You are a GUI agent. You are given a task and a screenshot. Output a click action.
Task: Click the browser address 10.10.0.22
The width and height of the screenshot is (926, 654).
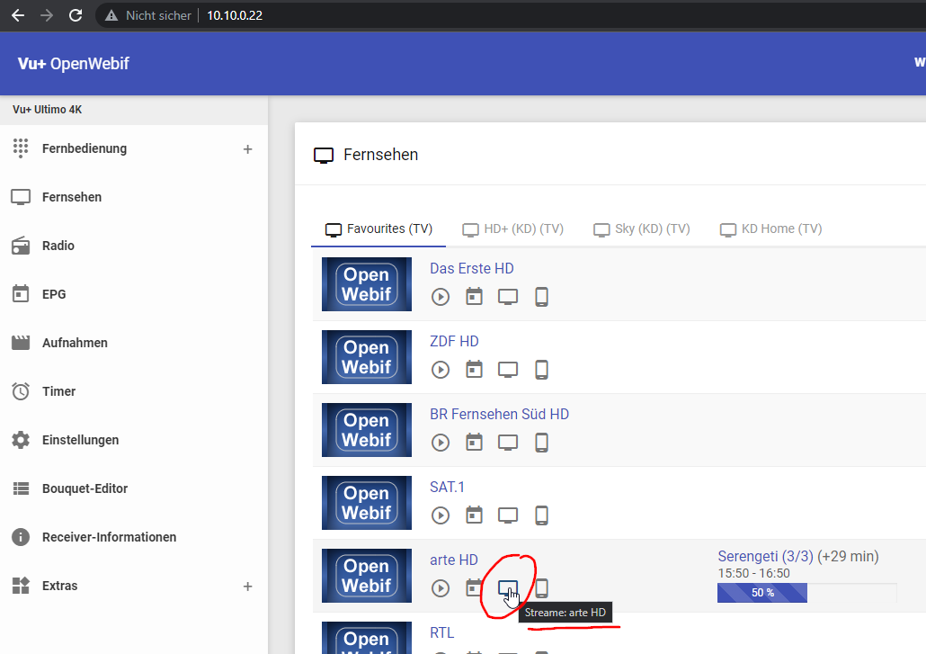pyautogui.click(x=235, y=15)
